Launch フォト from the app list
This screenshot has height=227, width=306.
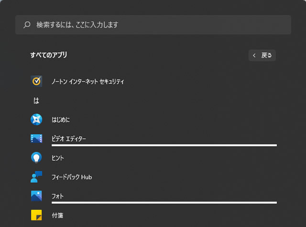[x=57, y=196]
